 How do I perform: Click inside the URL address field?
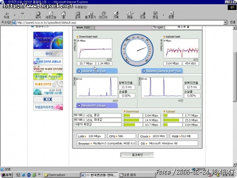tap(120, 23)
